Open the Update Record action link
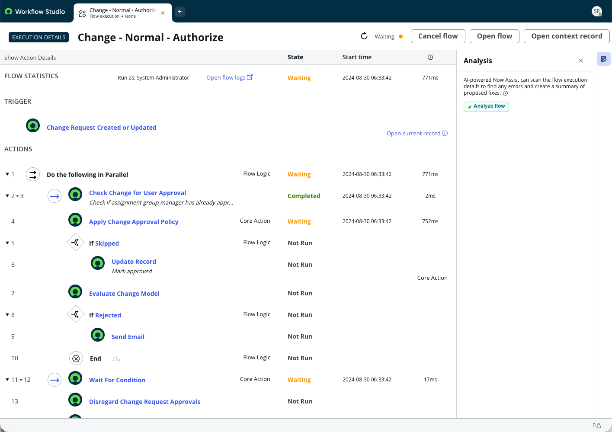The image size is (612, 432). pyautogui.click(x=134, y=262)
